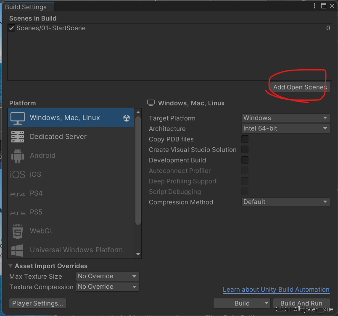Select the PS4 platform
Image resolution: width=338 pixels, height=316 pixels.
[71, 193]
